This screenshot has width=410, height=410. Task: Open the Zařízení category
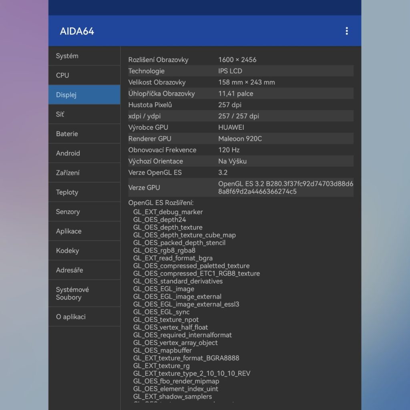[84, 173]
